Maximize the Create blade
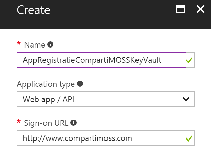Image resolution: width=211 pixels, height=155 pixels. (180, 9)
